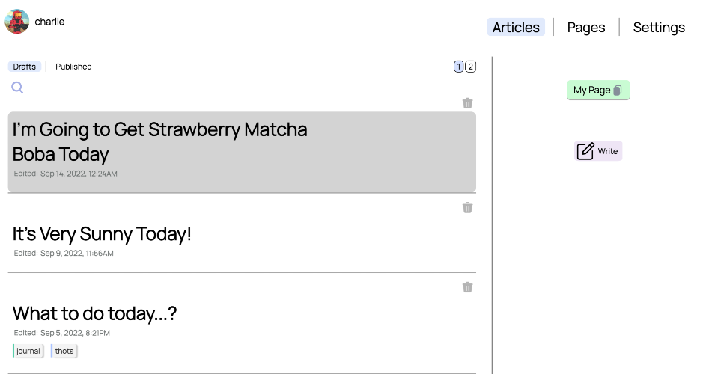This screenshot has height=374, width=703.
Task: Click the search magnifier icon
Action: click(17, 88)
